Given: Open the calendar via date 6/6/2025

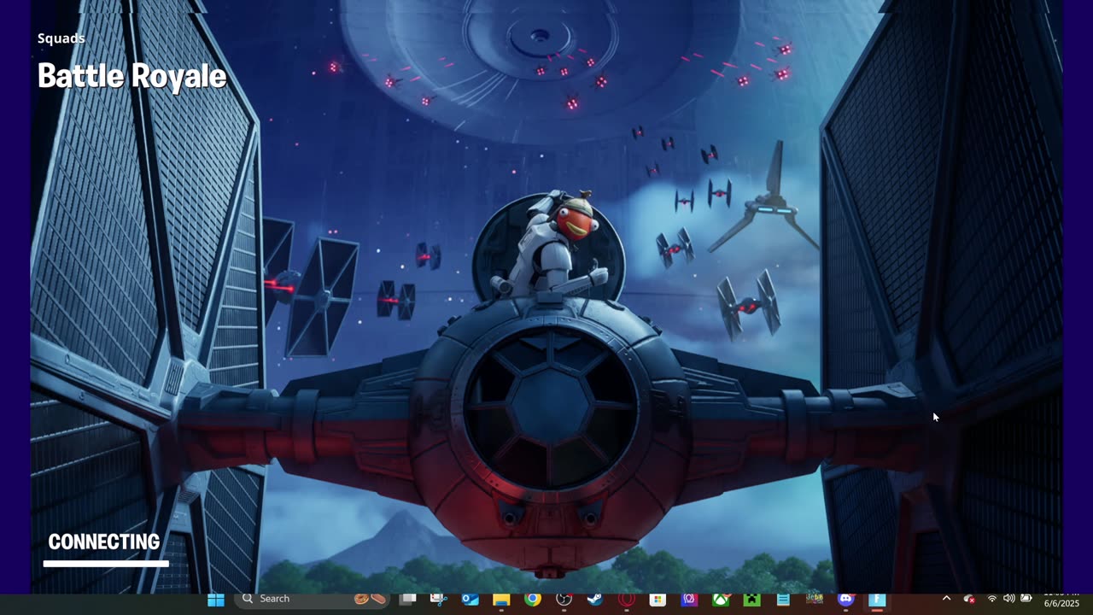Looking at the screenshot, I should coord(1061,604).
